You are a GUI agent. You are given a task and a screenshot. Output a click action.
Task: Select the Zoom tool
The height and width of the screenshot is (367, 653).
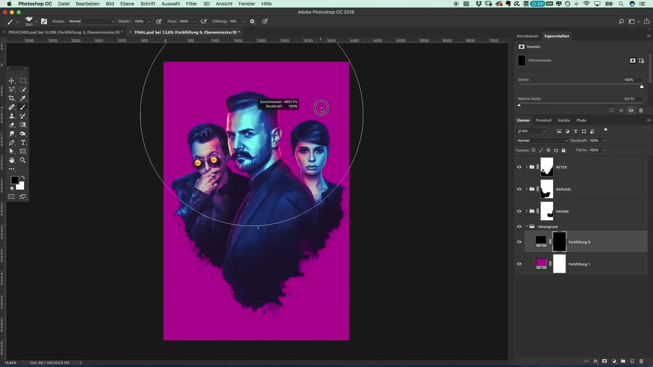(23, 160)
